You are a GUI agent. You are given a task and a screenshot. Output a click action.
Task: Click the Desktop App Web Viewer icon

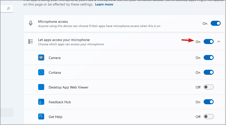pos(41,87)
